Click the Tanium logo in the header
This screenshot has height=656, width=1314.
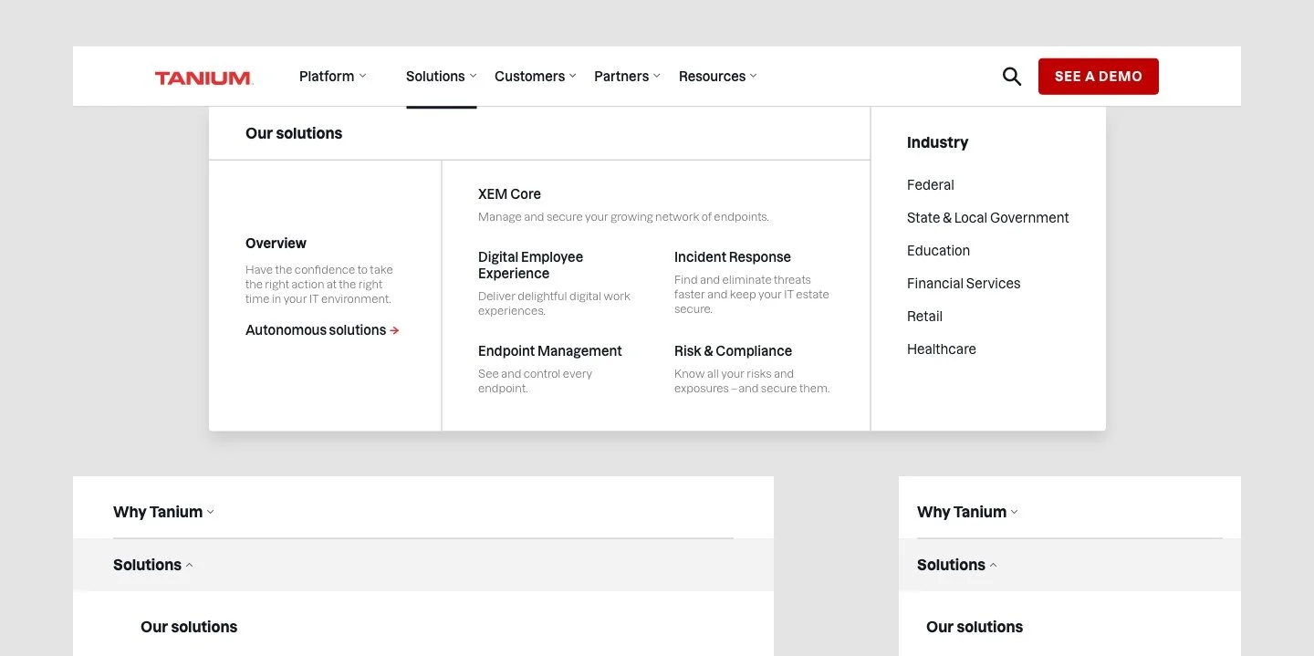click(x=203, y=78)
